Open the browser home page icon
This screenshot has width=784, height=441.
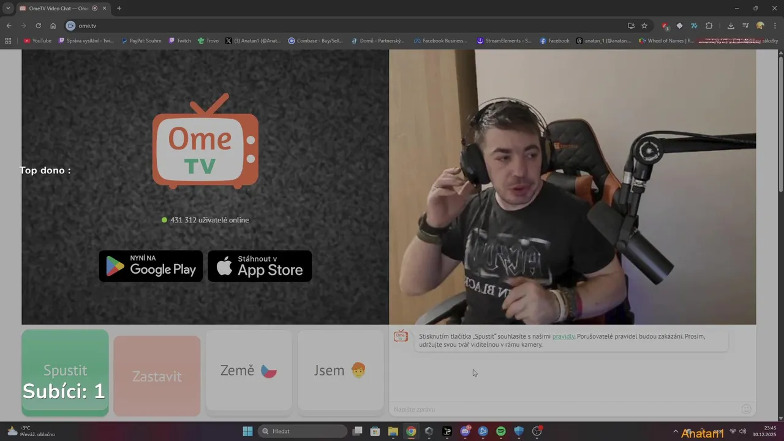point(53,26)
